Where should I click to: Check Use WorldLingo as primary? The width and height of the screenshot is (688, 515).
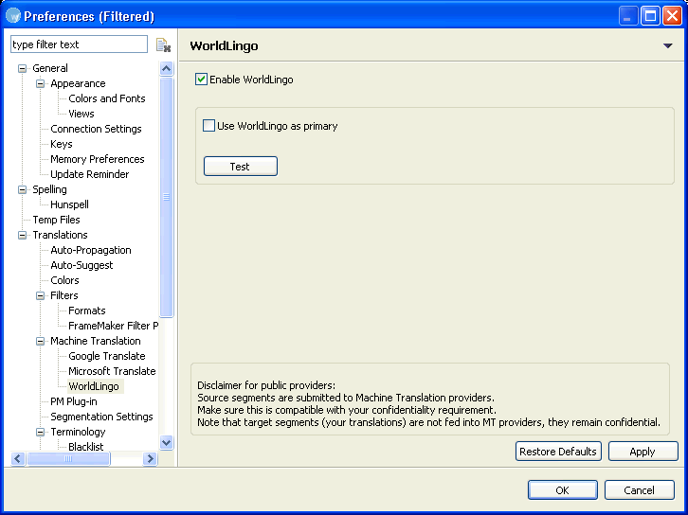click(x=208, y=126)
